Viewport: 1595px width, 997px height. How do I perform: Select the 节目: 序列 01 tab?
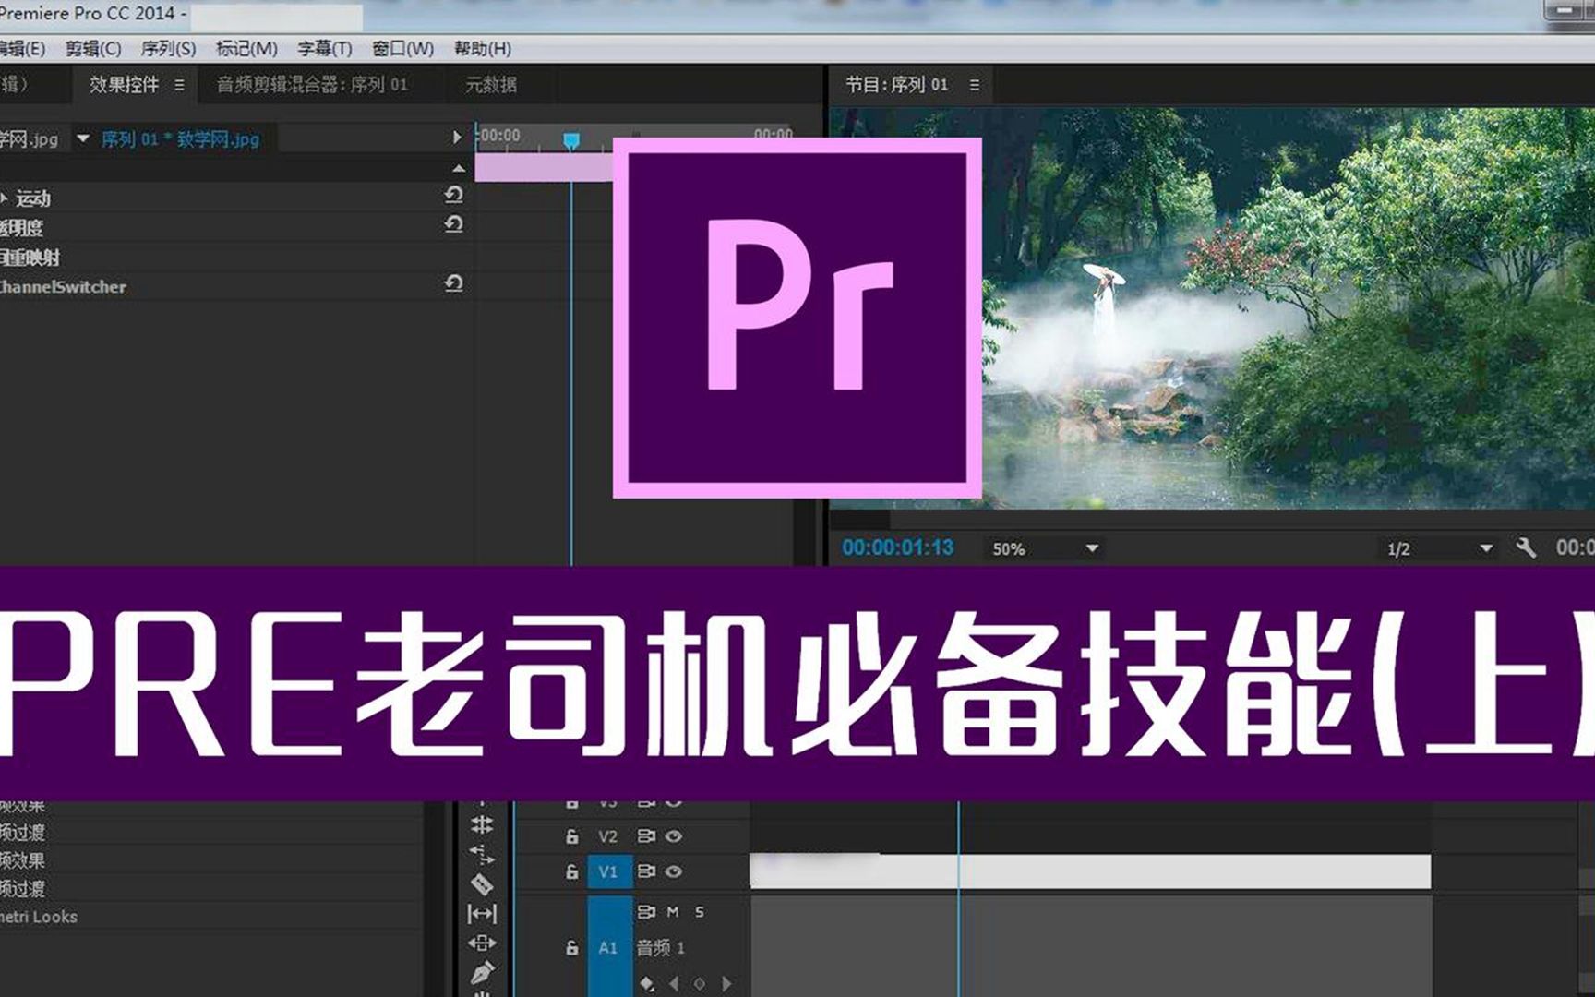[x=897, y=85]
